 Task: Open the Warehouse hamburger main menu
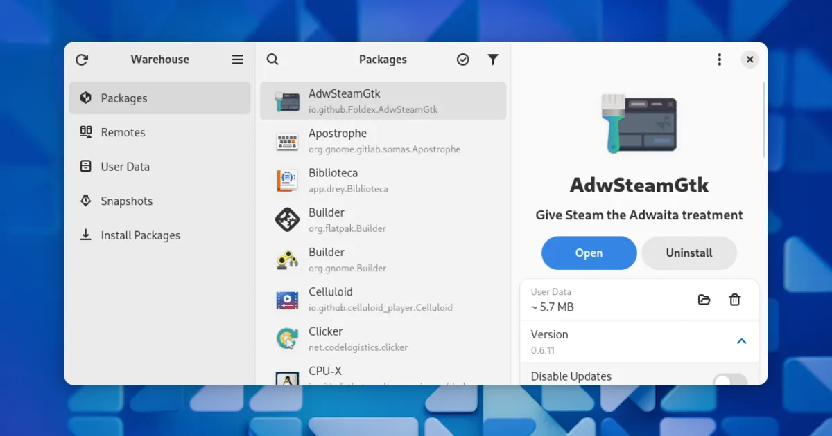click(x=238, y=60)
